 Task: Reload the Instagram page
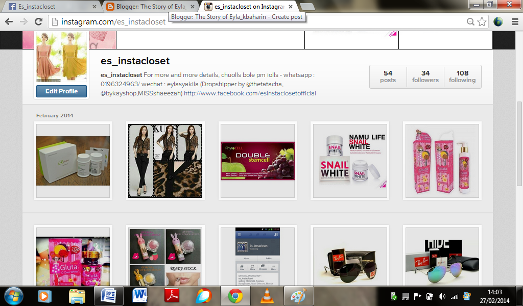[x=39, y=21]
